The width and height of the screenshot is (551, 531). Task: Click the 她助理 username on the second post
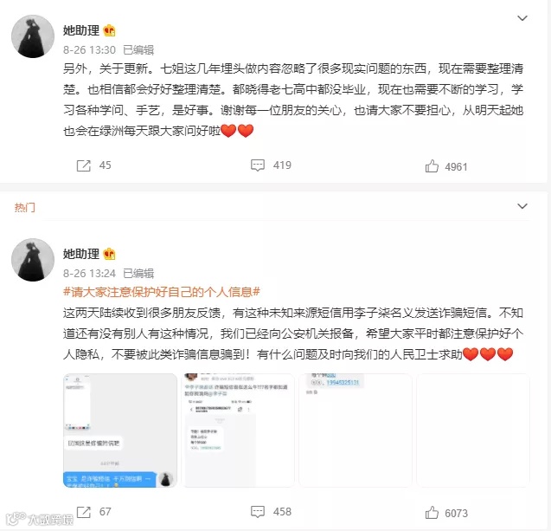[81, 254]
